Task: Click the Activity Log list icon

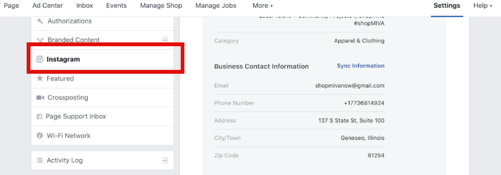Action: (x=40, y=160)
